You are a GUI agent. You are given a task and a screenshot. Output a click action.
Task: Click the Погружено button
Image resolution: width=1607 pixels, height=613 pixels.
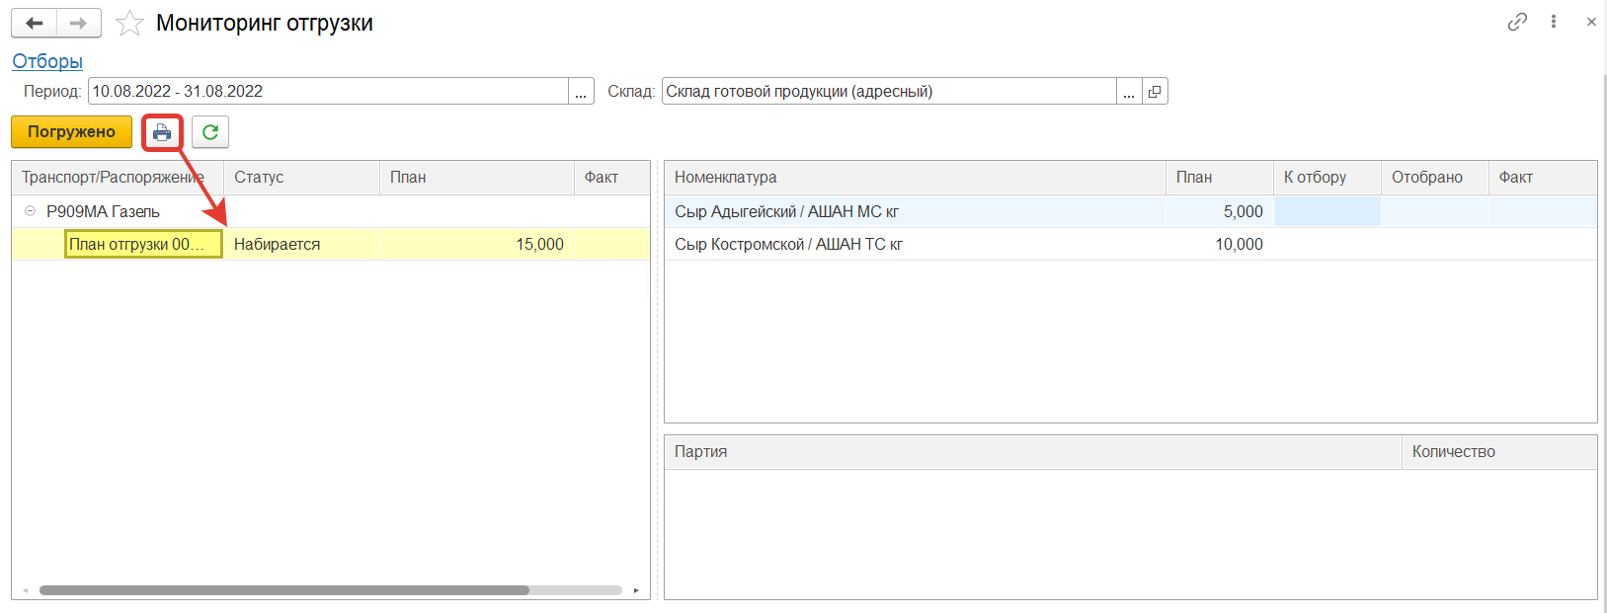[71, 132]
